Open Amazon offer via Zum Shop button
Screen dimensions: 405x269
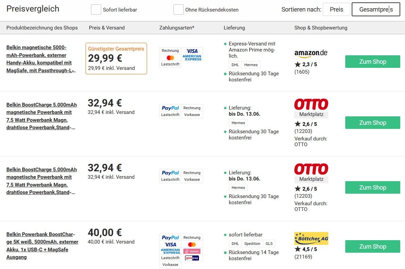pos(372,61)
